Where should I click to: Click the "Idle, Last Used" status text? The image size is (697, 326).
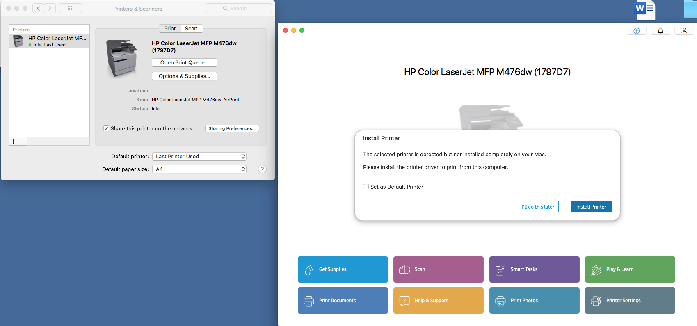click(x=50, y=45)
